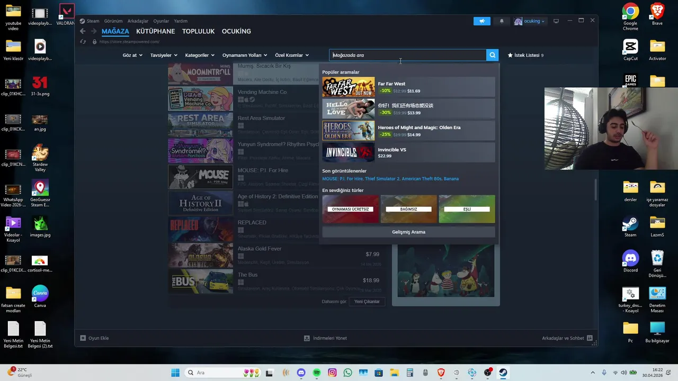
Task: Click Steam icon in the taskbar
Action: (503, 373)
